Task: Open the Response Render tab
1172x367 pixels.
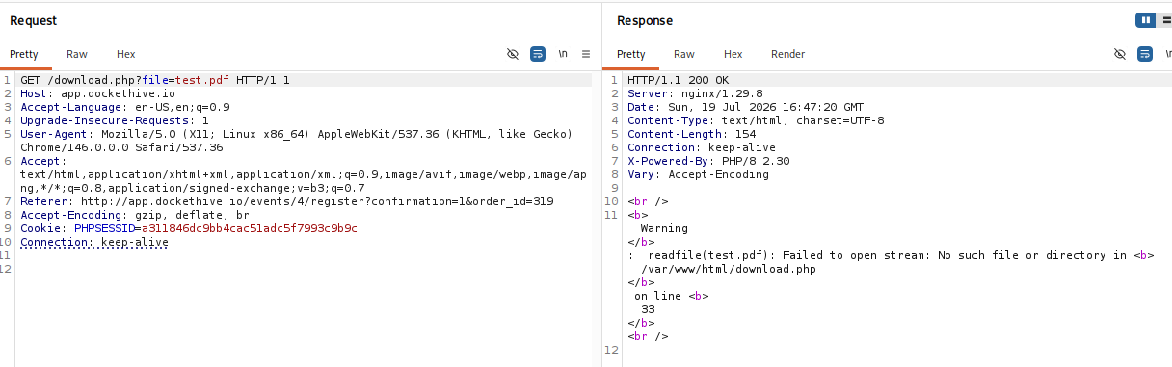Action: pos(788,54)
